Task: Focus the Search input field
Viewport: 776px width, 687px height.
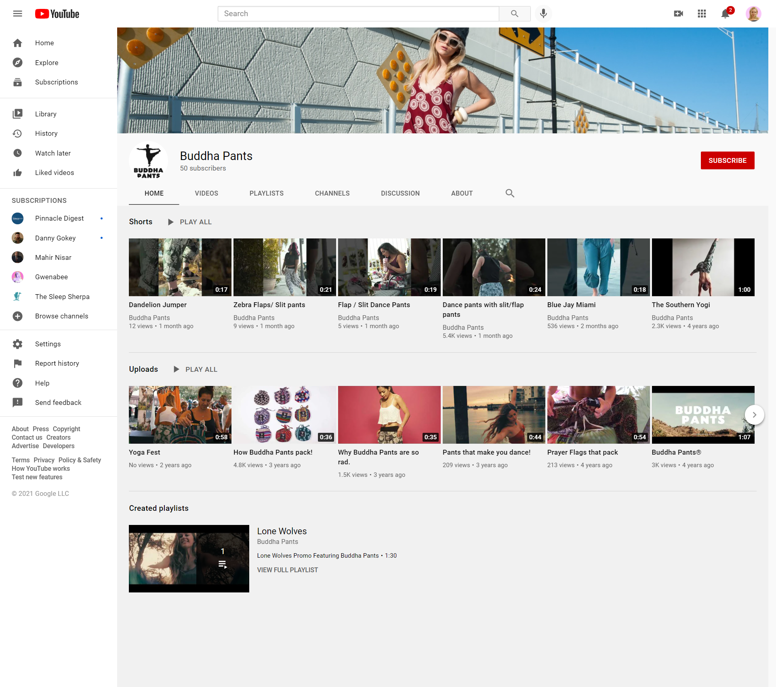Action: point(358,14)
